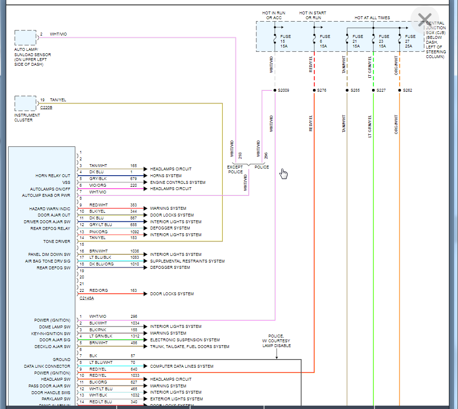Viewport: 458px width, 409px height.
Task: Click the 'INSTRUMENT CLUSTER' label
Action: (27, 118)
